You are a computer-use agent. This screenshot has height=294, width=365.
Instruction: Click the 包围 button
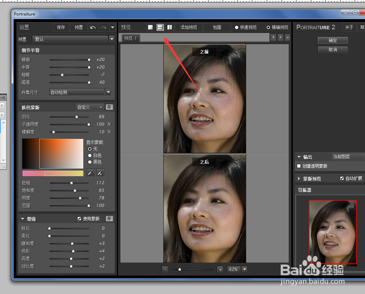coord(217,27)
